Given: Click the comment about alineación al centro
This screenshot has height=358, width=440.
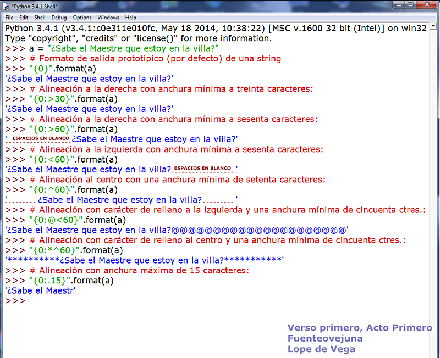Looking at the screenshot, I should [165, 180].
